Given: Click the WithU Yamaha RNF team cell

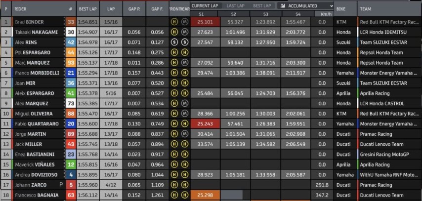Looking at the screenshot, I should point(389,175).
